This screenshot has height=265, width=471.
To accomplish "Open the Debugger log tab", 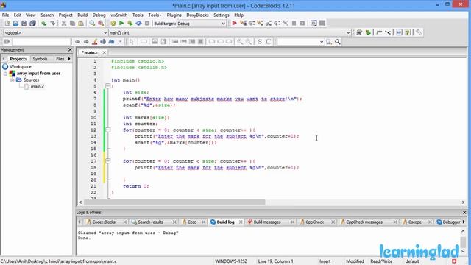I will click(x=449, y=222).
